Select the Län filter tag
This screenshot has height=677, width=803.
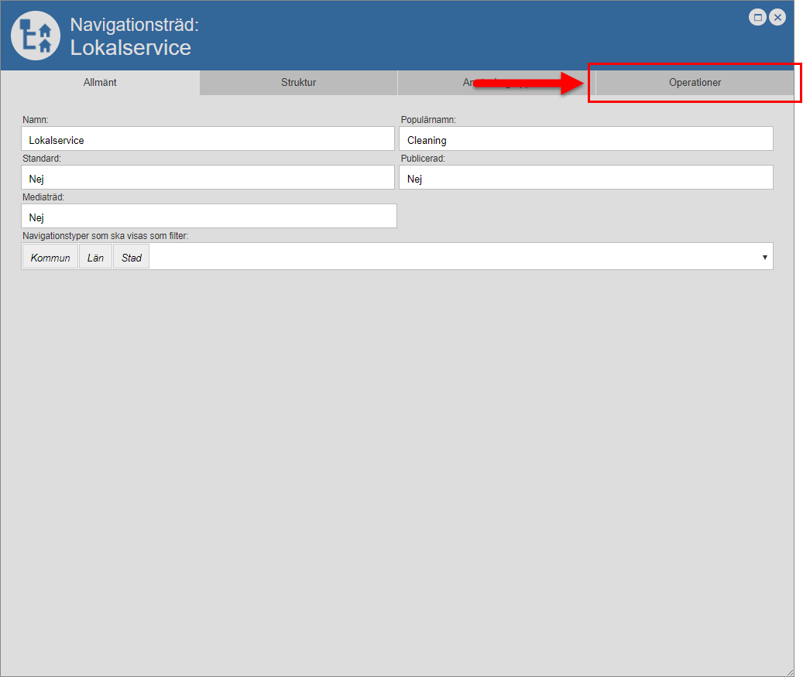(x=95, y=258)
